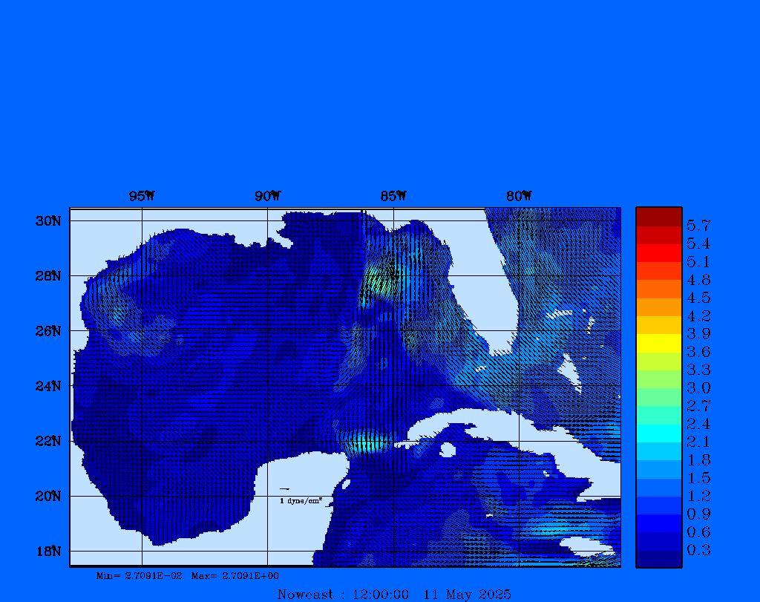The image size is (760, 602).
Task: Click the 1 dyne/cm² scale label
Action: click(301, 501)
